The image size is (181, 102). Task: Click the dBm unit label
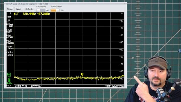tap(9, 17)
